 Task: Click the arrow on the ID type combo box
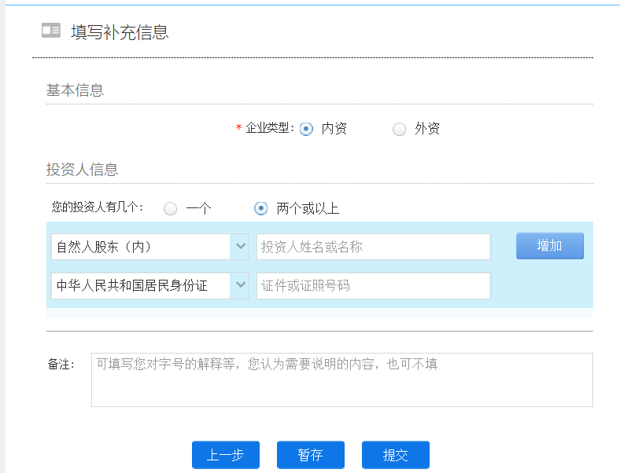240,285
